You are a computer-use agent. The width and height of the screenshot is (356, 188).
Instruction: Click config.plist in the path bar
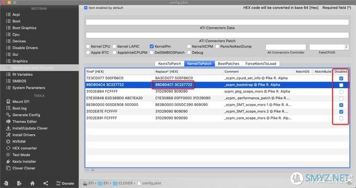click(149, 183)
